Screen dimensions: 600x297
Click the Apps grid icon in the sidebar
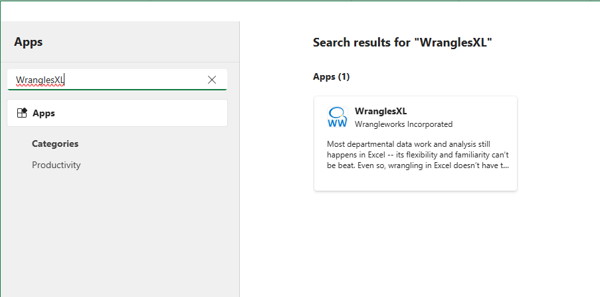(x=22, y=113)
